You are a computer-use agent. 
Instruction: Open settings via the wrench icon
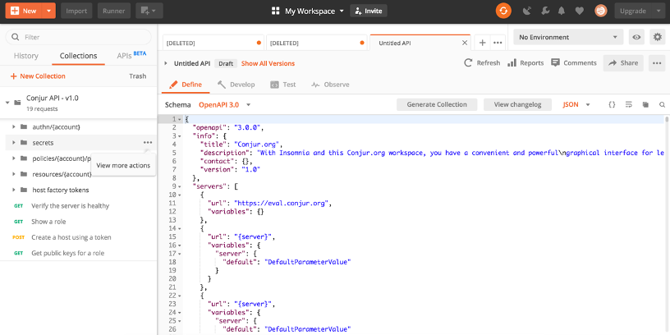coord(544,11)
